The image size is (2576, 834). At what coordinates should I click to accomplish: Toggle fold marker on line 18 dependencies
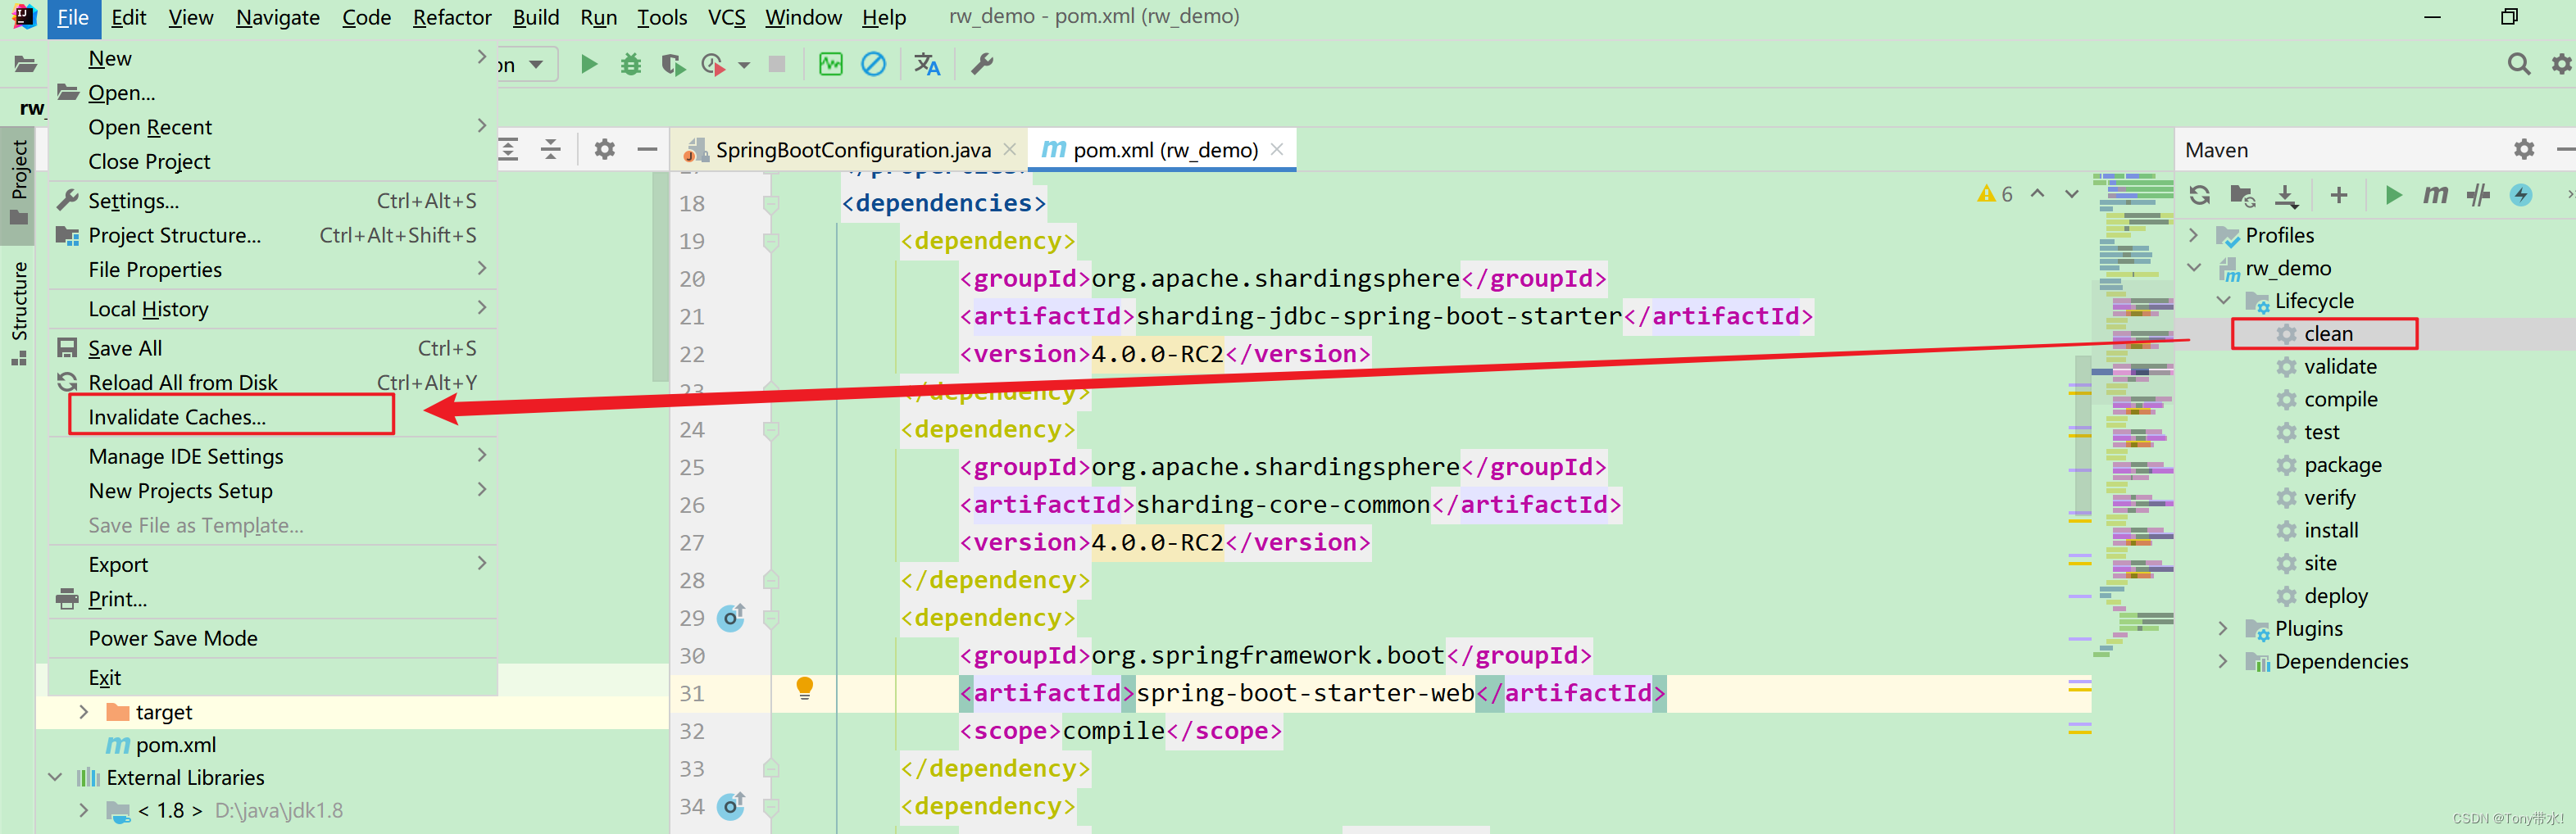point(770,204)
